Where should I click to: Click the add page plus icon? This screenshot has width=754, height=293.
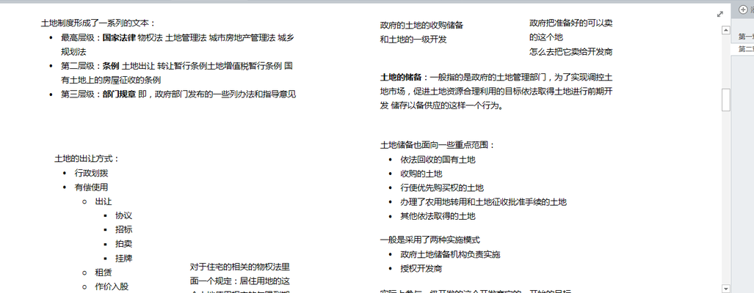[744, 10]
